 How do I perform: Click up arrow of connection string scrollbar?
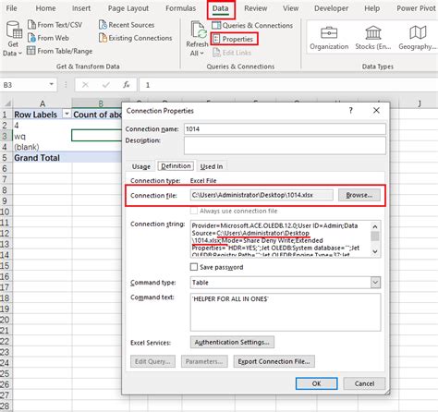tap(375, 227)
